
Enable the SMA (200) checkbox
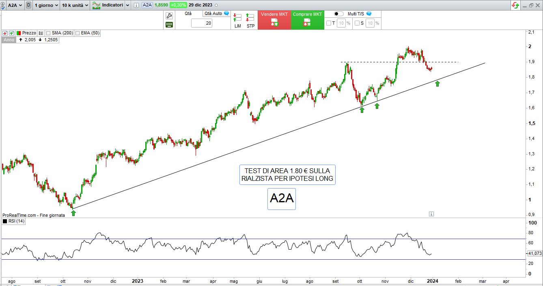coord(49,33)
